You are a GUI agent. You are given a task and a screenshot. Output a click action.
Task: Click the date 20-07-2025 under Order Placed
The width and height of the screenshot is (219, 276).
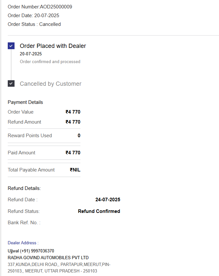[x=31, y=54]
